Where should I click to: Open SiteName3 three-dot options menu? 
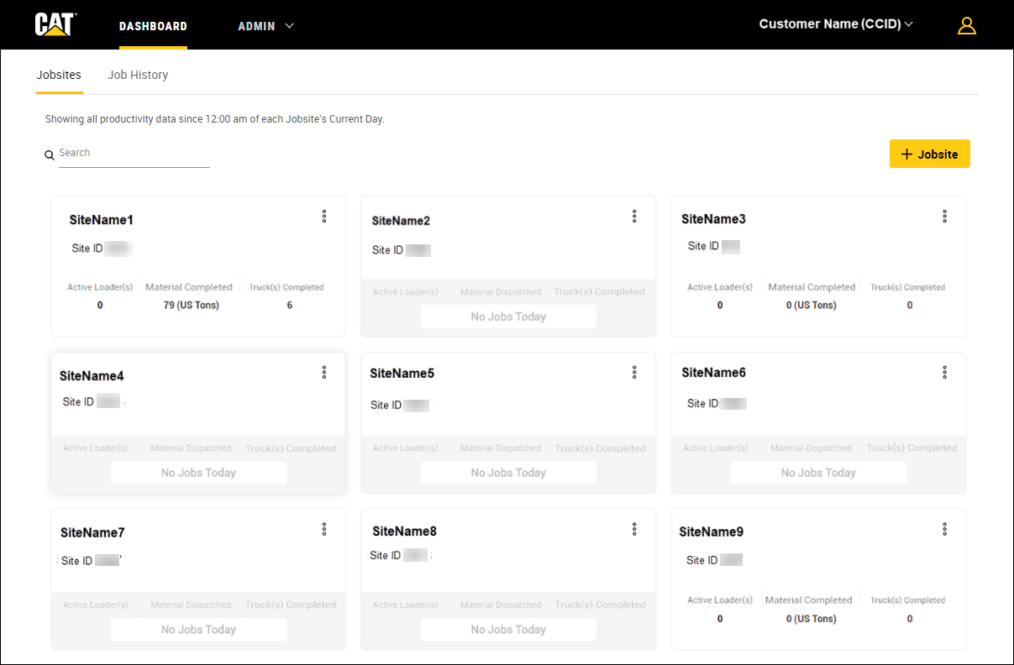click(944, 217)
